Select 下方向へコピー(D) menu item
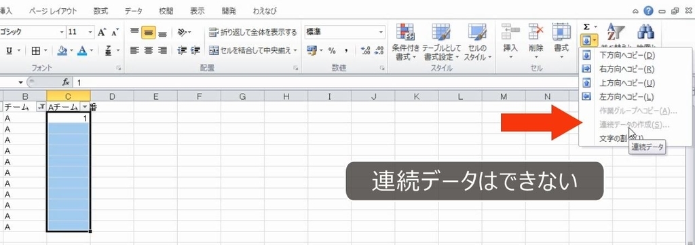 [635, 56]
